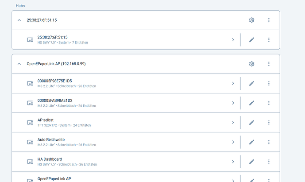The height and width of the screenshot is (182, 305).
Task: Click device icon beside 000005F98E75E1D5
Action: (30, 83)
